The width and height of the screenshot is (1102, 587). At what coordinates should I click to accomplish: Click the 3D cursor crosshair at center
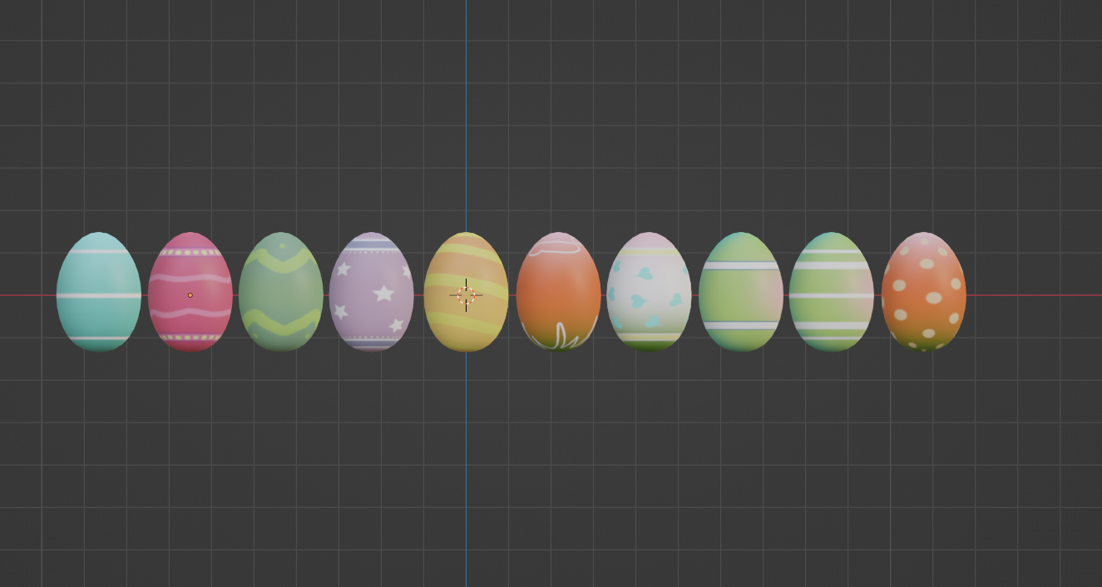[466, 295]
